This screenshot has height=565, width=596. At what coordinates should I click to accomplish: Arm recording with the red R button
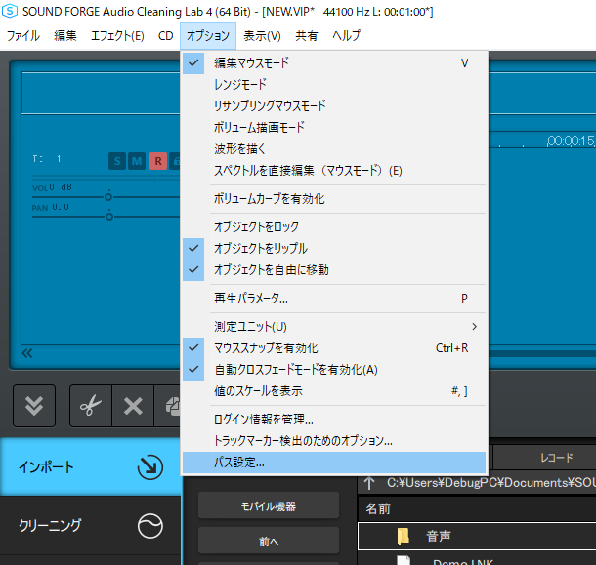pyautogui.click(x=158, y=161)
